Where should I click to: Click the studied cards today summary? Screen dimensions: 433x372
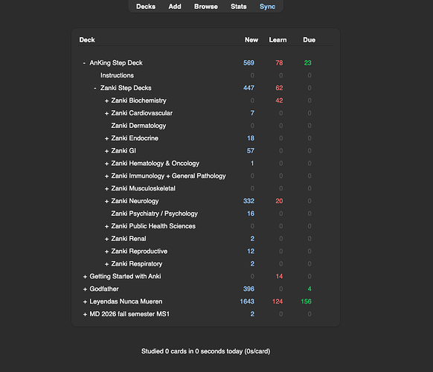point(206,351)
